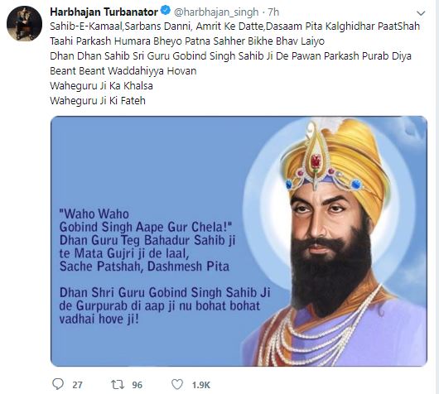The image size is (439, 394).
Task: Click the "Taahi Parkash Humara" tweet line
Action: [x=187, y=41]
